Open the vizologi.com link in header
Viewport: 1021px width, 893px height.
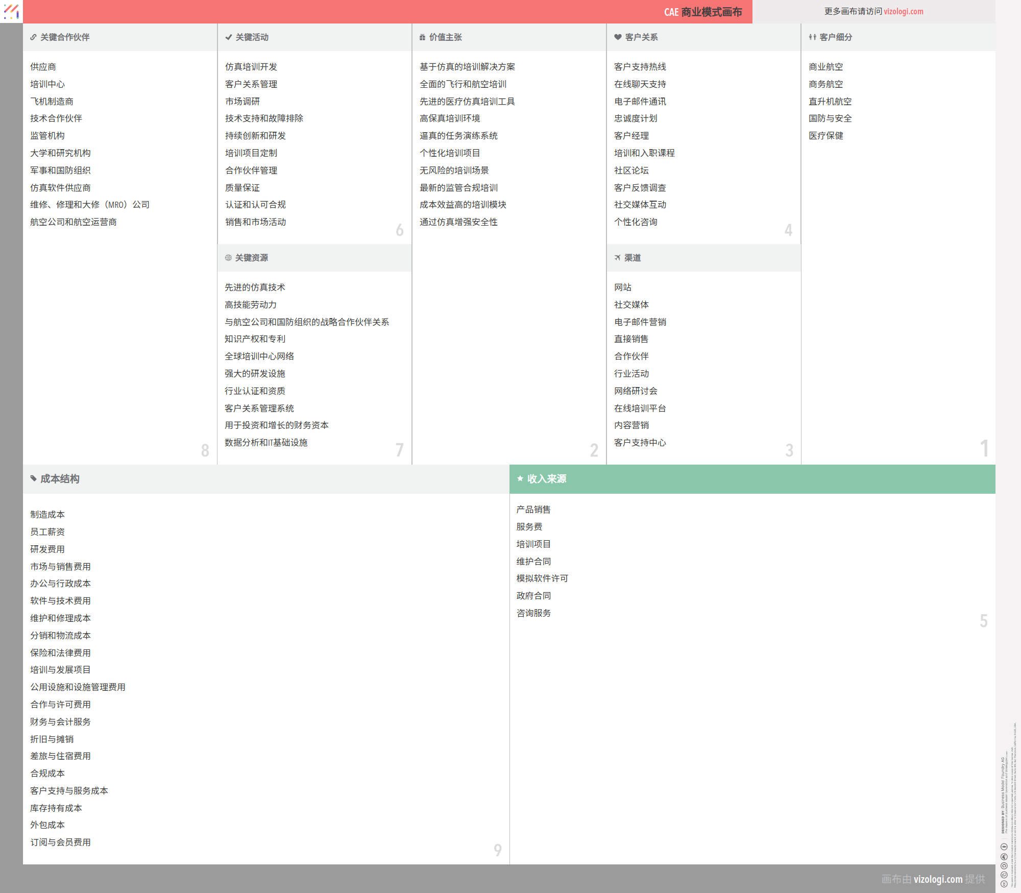[903, 11]
